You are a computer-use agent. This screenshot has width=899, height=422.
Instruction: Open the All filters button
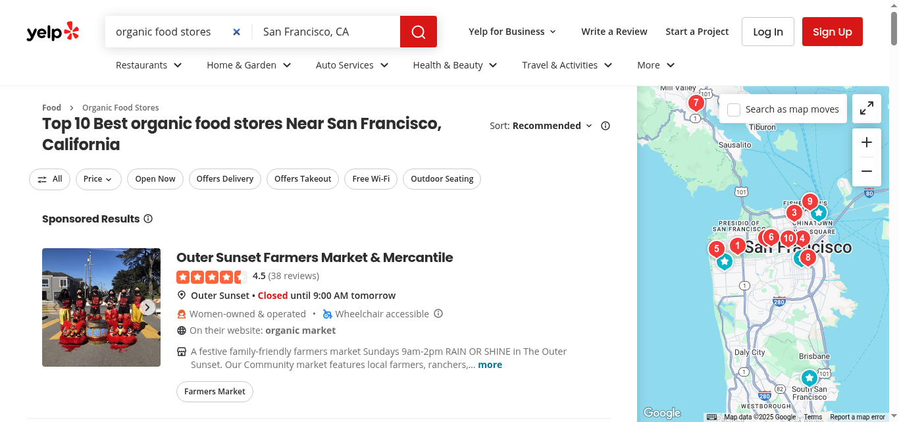tap(49, 179)
